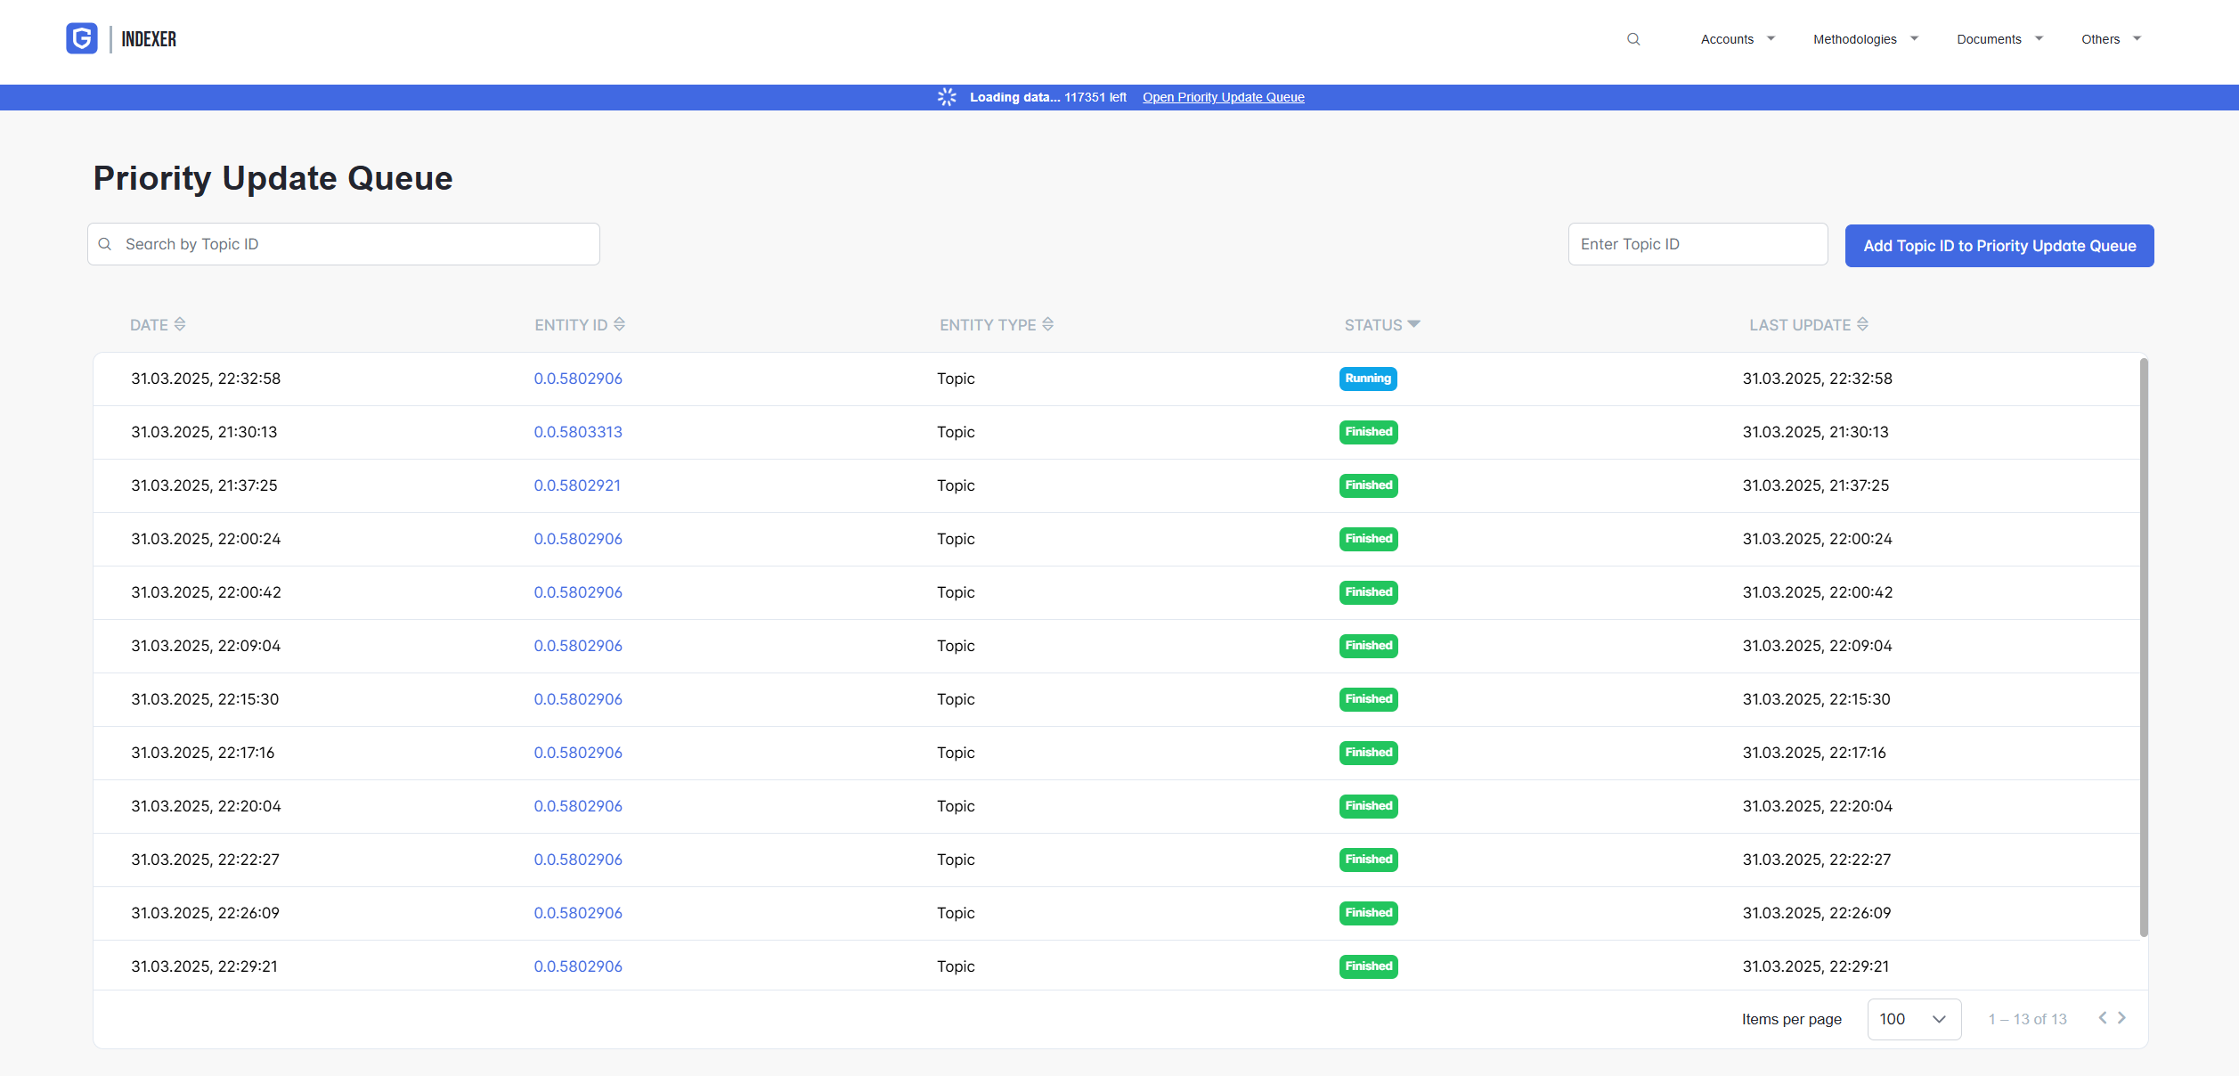Open the items per page dropdown
The height and width of the screenshot is (1076, 2239).
point(1914,1019)
